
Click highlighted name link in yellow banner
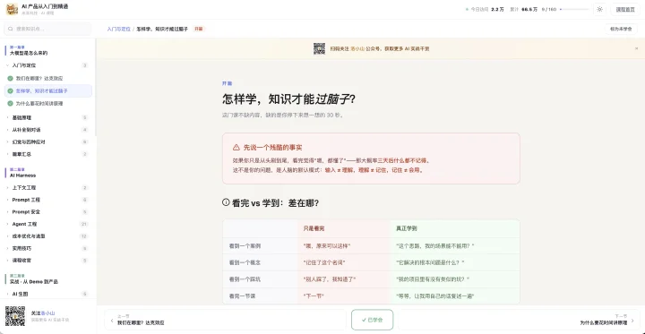357,48
